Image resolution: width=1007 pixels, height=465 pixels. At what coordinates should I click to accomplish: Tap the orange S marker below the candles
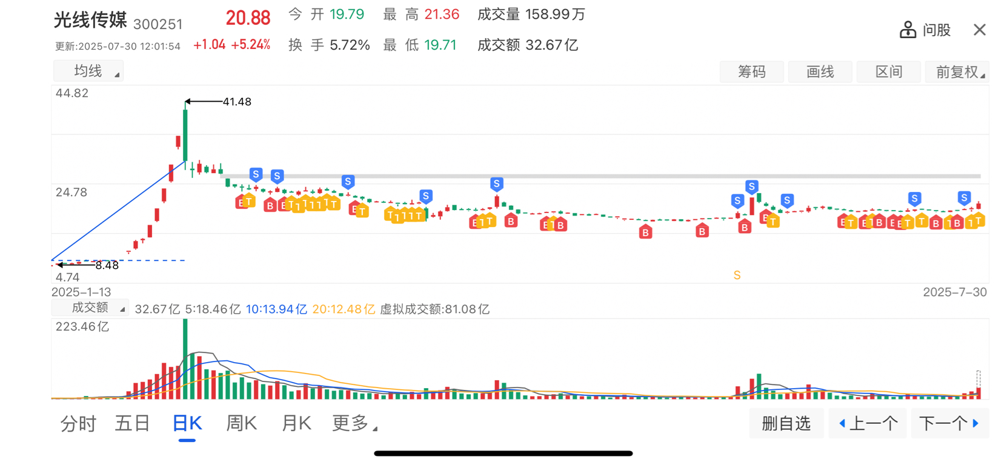737,275
